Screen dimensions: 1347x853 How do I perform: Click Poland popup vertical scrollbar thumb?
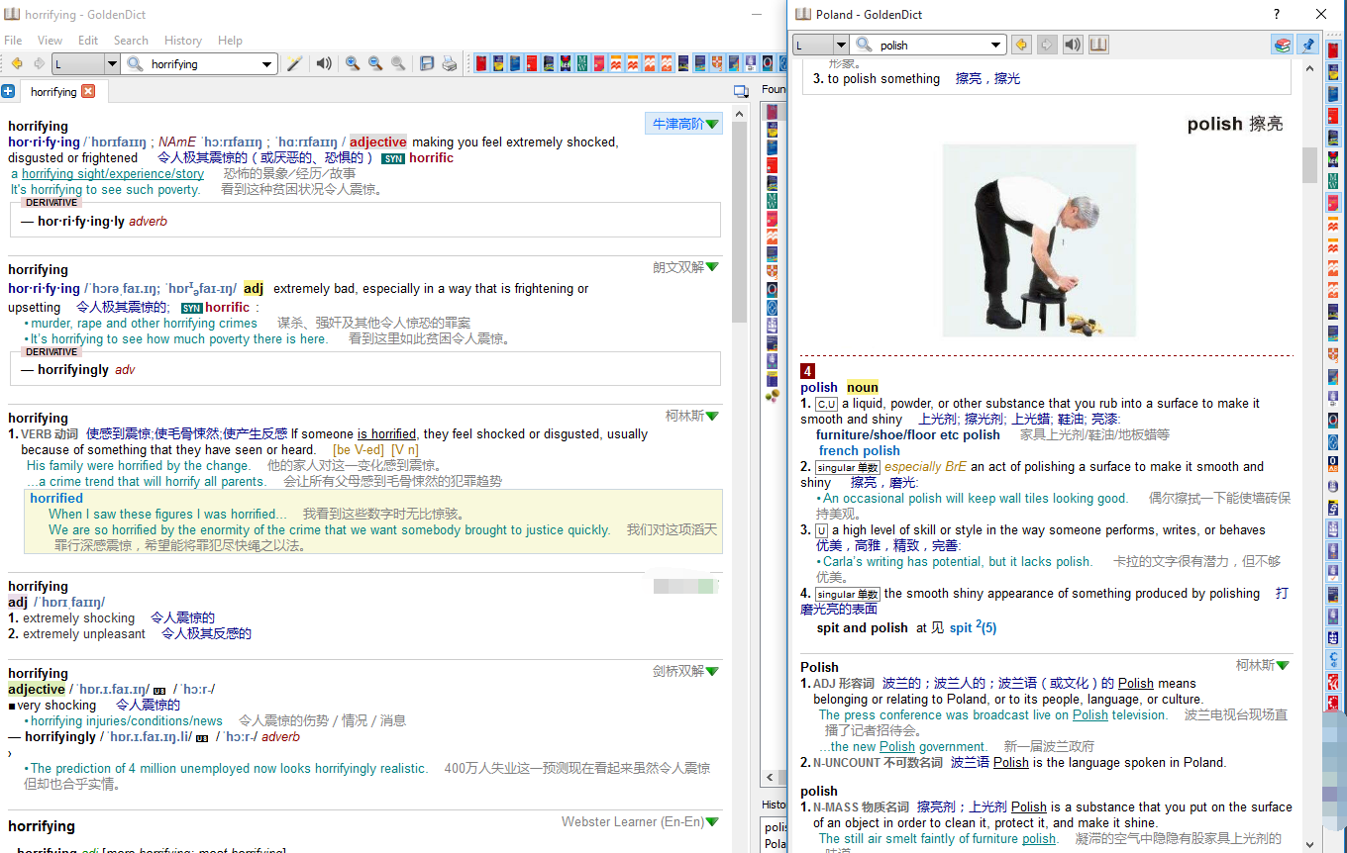pos(1309,164)
